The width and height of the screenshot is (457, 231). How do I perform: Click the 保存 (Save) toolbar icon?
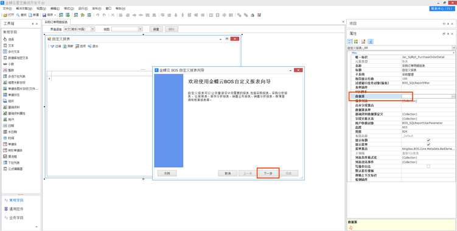pos(44,15)
